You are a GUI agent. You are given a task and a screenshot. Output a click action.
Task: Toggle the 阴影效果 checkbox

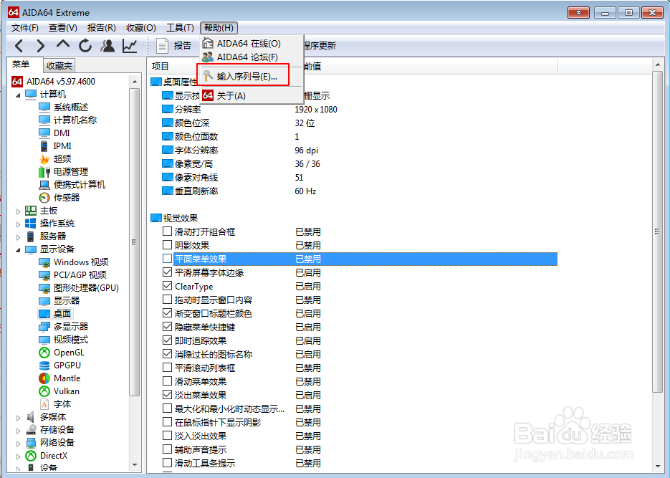pyautogui.click(x=167, y=245)
